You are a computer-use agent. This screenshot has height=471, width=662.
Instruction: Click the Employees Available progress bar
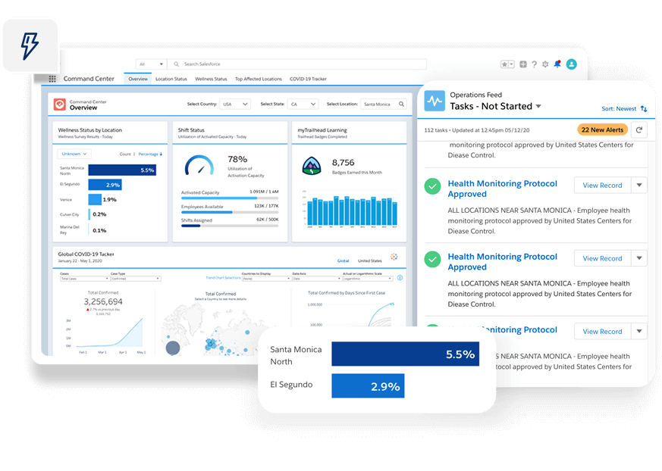point(230,212)
